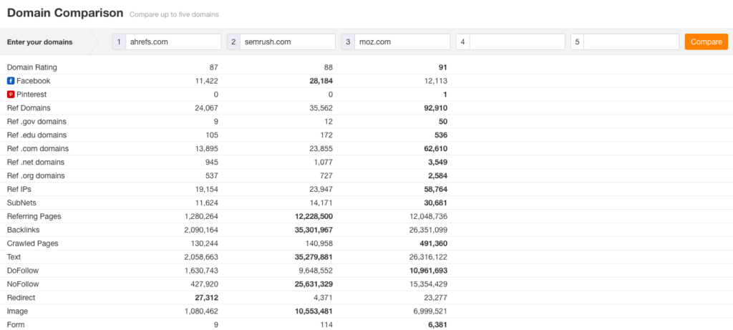Viewport: 733px width, 330px height.
Task: Click the empty fourth domain input field
Action: (x=517, y=42)
